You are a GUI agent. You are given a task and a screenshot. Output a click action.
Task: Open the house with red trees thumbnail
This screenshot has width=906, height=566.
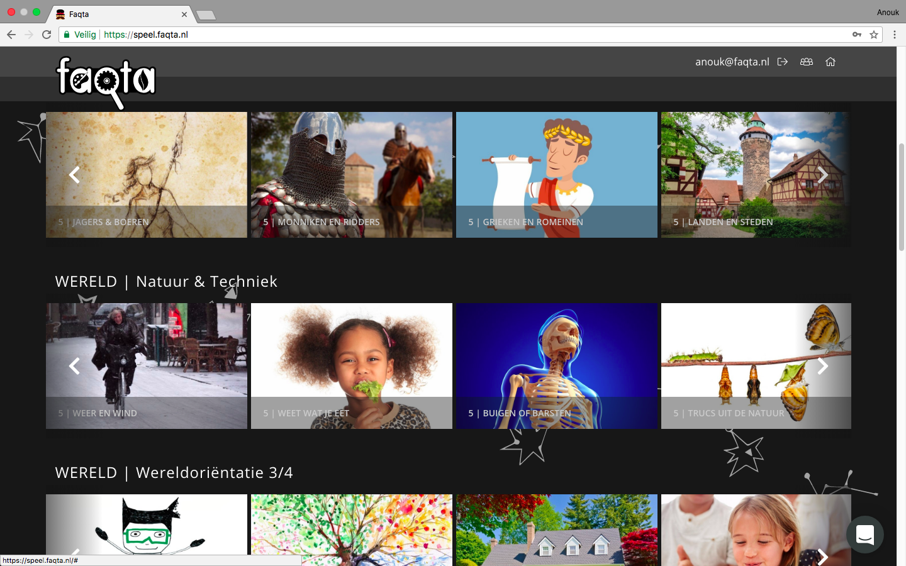(557, 530)
